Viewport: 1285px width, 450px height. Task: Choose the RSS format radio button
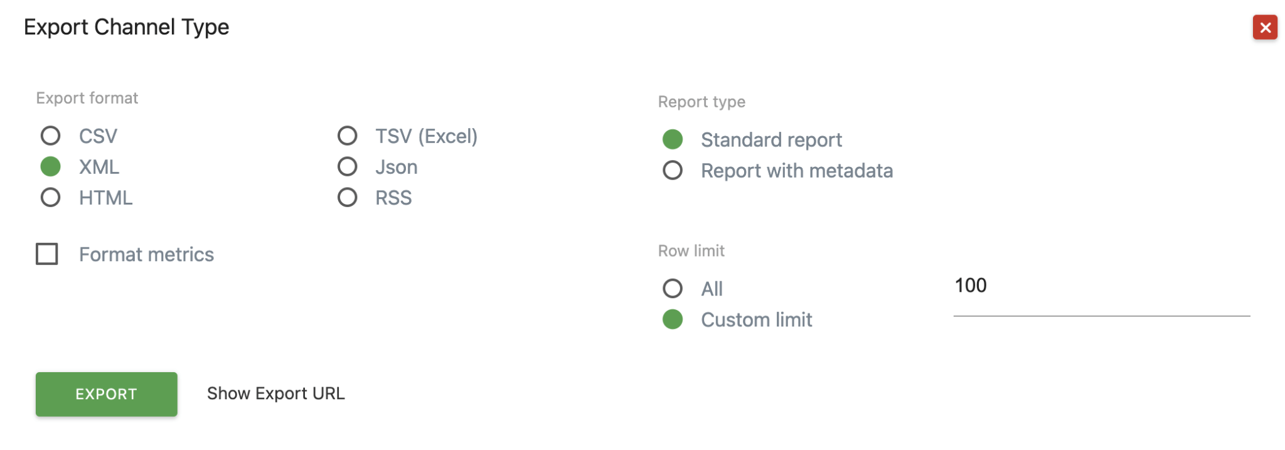348,198
